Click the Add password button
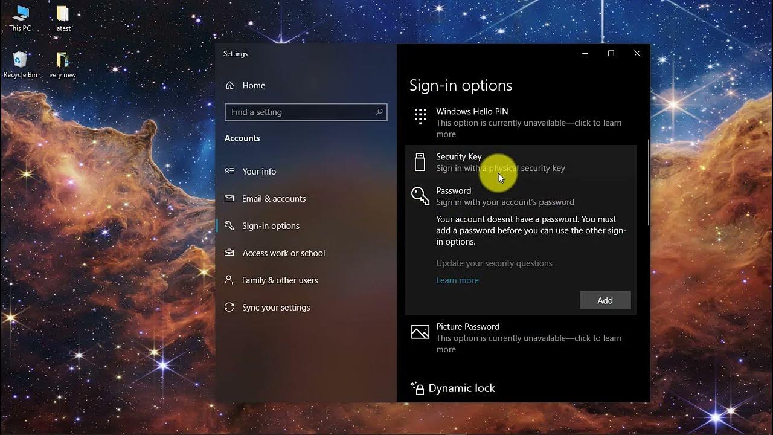The image size is (773, 435). (605, 300)
